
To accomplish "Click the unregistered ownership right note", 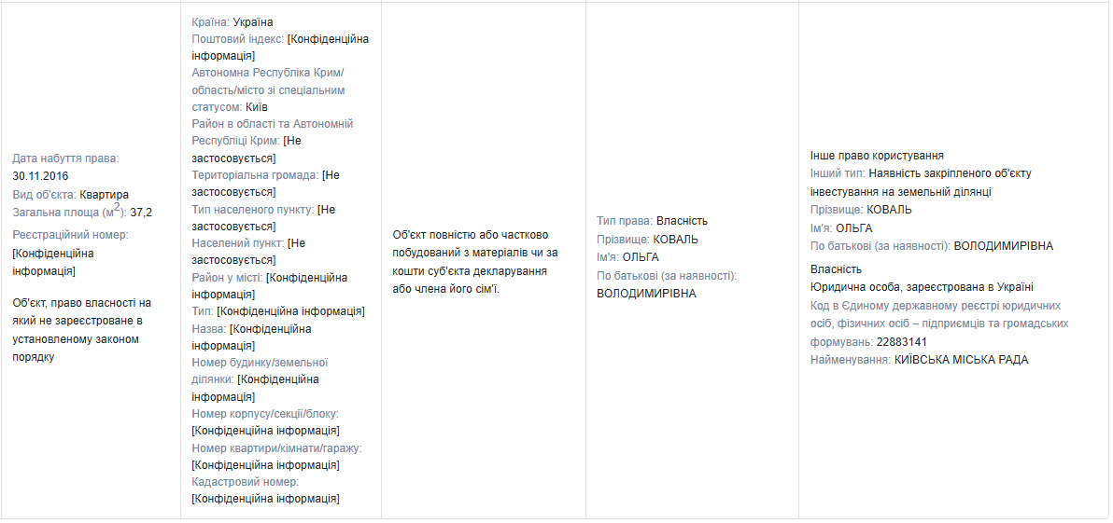I will 82,330.
